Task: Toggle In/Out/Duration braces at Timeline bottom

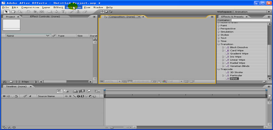Action: [x=14, y=127]
